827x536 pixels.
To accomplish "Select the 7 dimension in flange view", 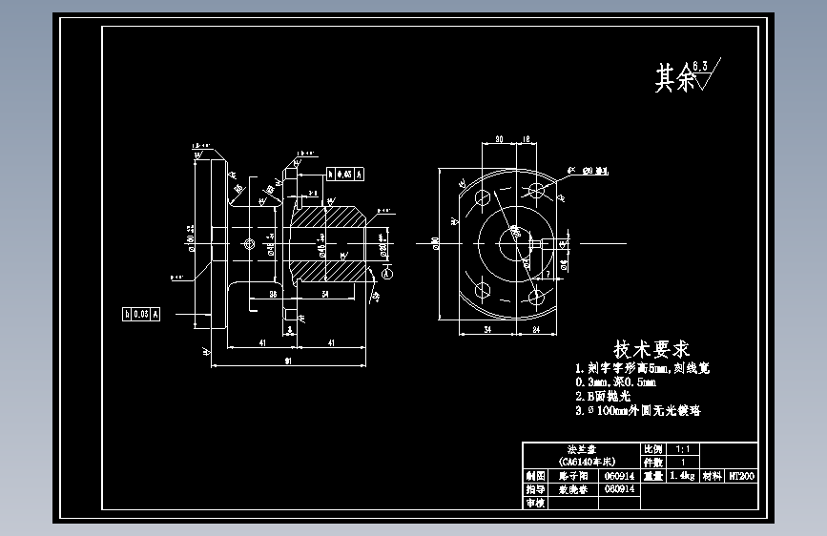I will [548, 275].
